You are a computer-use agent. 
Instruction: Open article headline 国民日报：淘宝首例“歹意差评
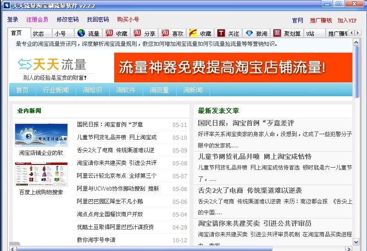pyautogui.click(x=246, y=123)
